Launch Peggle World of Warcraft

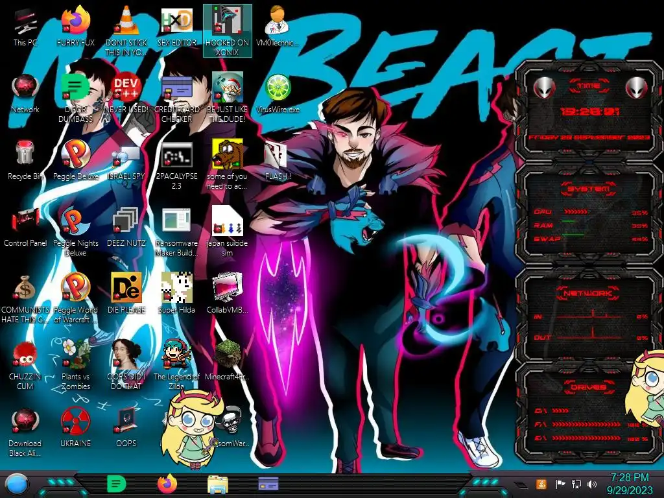75,299
